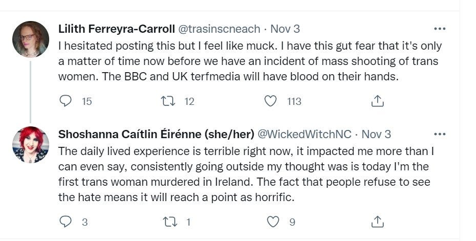Open Lilith's tweet via Nov 3 timestamp

click(285, 29)
